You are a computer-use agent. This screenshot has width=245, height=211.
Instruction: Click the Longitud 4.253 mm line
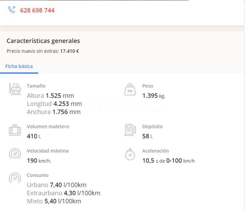(54, 104)
